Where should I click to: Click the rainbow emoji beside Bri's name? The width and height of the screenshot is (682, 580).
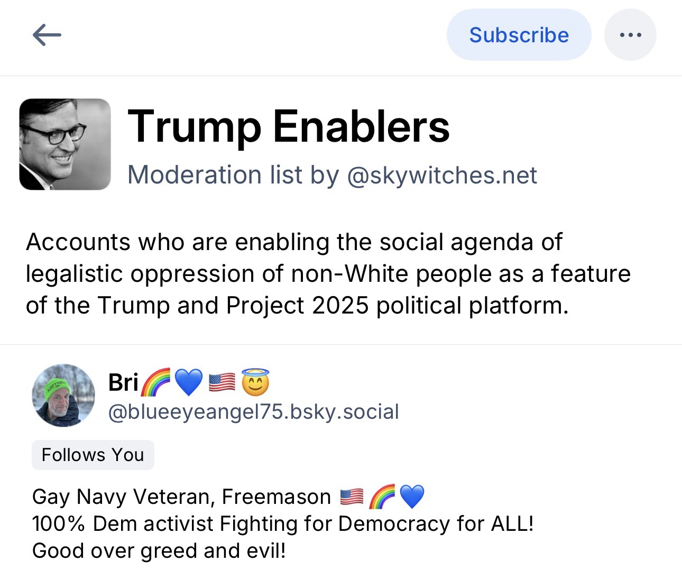tap(156, 382)
